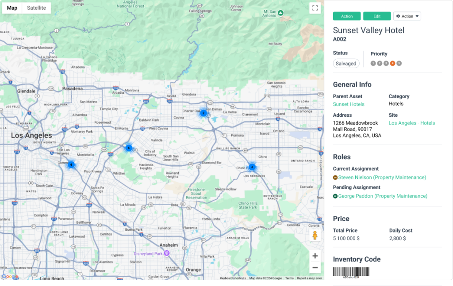Open the Sunset Hotels parent asset link
Image resolution: width=453 pixels, height=286 pixels.
(349, 104)
